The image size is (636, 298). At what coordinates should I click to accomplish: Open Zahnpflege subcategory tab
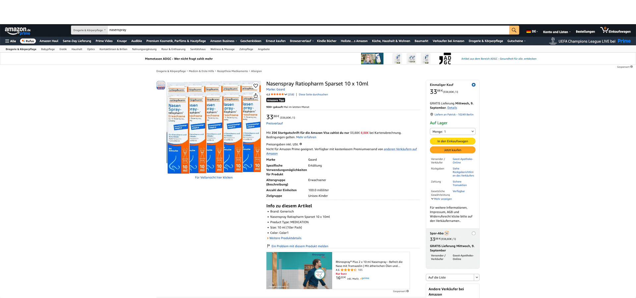point(246,49)
